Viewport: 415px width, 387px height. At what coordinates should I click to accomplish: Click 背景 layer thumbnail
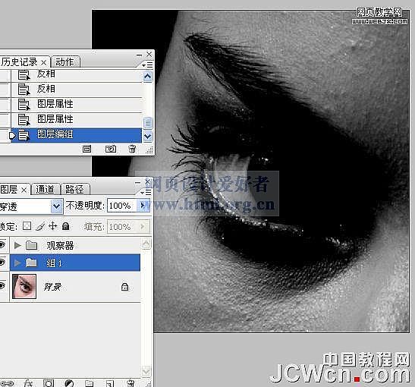(x=24, y=286)
